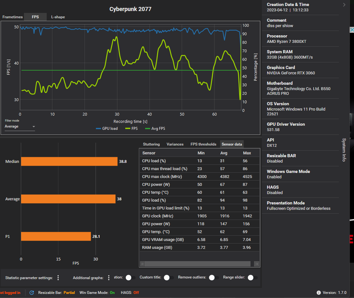Screen dimensions: 354x298
Task: Click the Version 1.7.0 label
Action: click(x=334, y=293)
